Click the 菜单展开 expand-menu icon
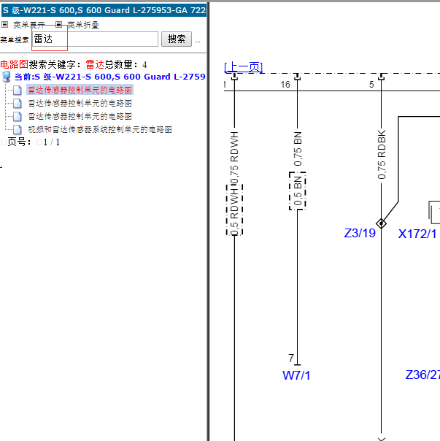Image resolution: width=440 pixels, height=441 pixels. (x=4, y=25)
